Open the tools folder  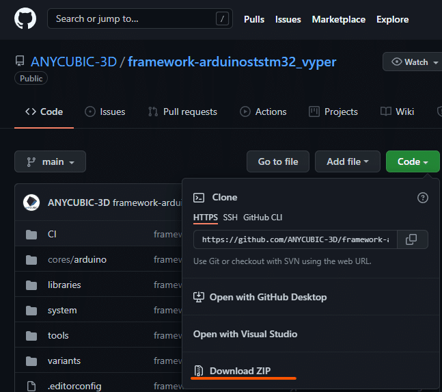pos(58,335)
